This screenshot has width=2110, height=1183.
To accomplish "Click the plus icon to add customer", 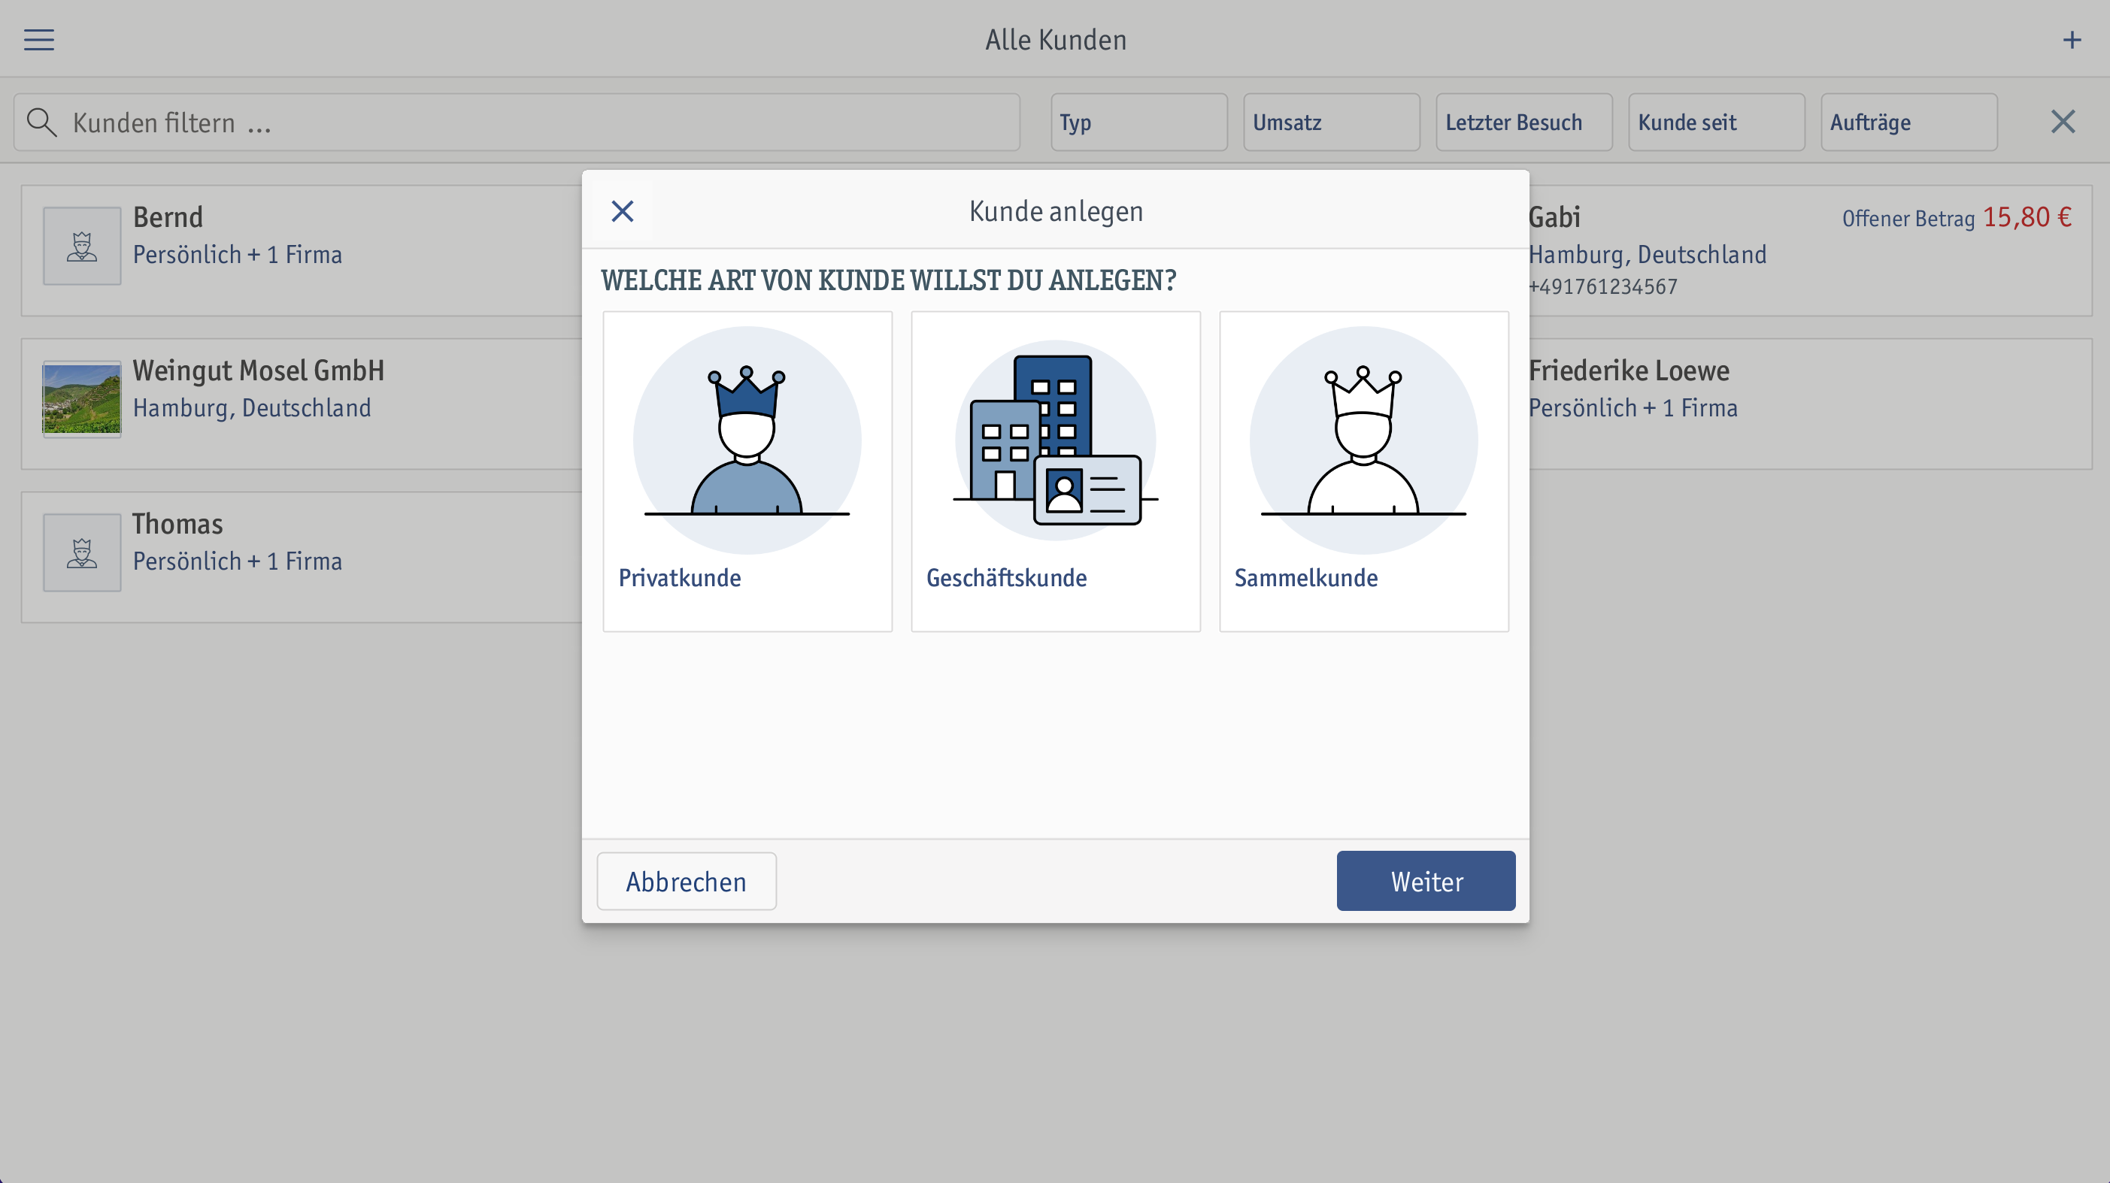I will 2072,39.
